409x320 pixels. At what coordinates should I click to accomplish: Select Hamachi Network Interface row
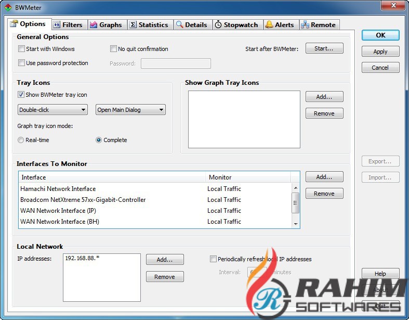click(155, 188)
